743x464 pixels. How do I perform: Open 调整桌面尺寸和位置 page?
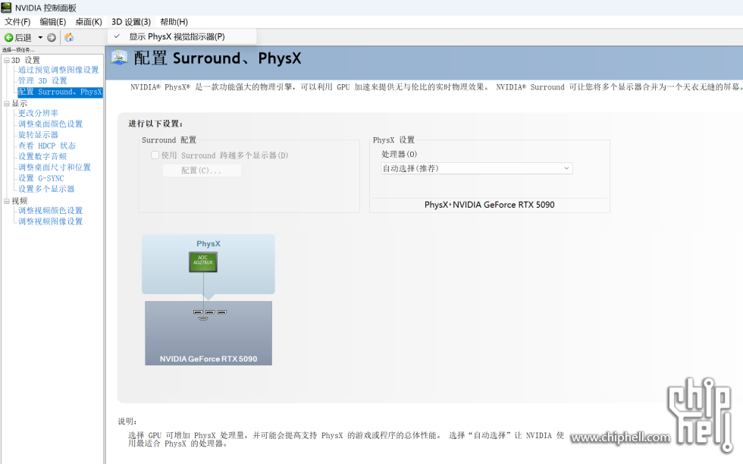55,168
